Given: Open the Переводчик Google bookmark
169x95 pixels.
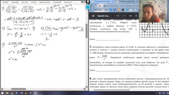Looking at the screenshot, I should click(99, 10).
